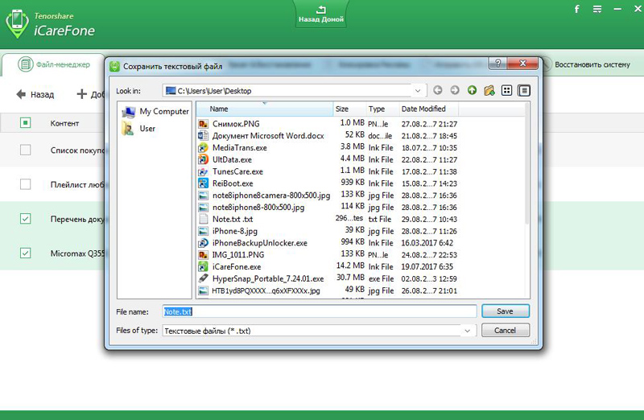
Task: Create a new folder in save dialog
Action: pos(489,90)
